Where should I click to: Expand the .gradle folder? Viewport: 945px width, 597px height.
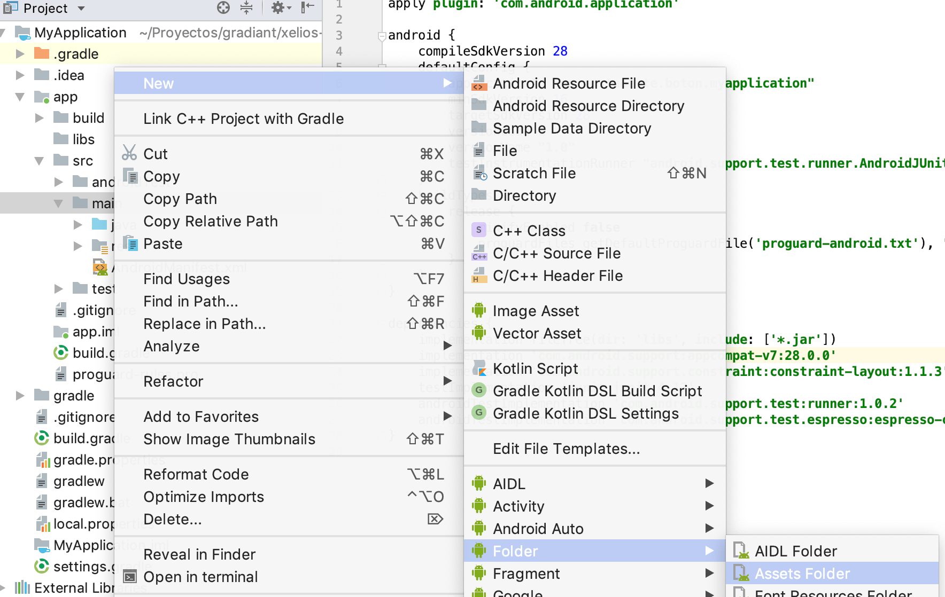coord(20,54)
